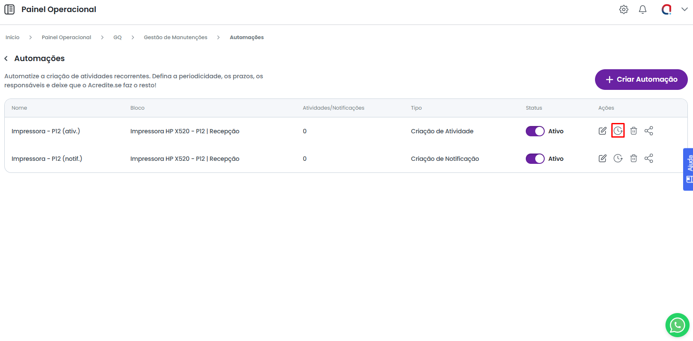Open the Ajuda side tab
Screen dimensions: 693x341
(x=689, y=169)
